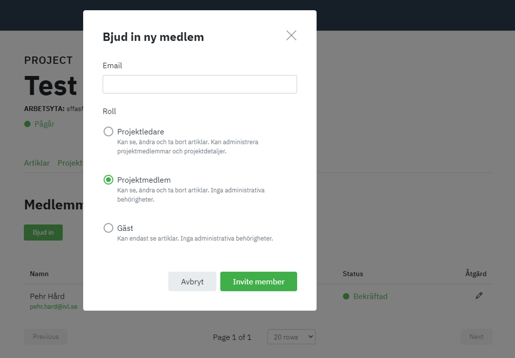The width and height of the screenshot is (515, 358).
Task: Go to the Previous page
Action: [x=46, y=337]
